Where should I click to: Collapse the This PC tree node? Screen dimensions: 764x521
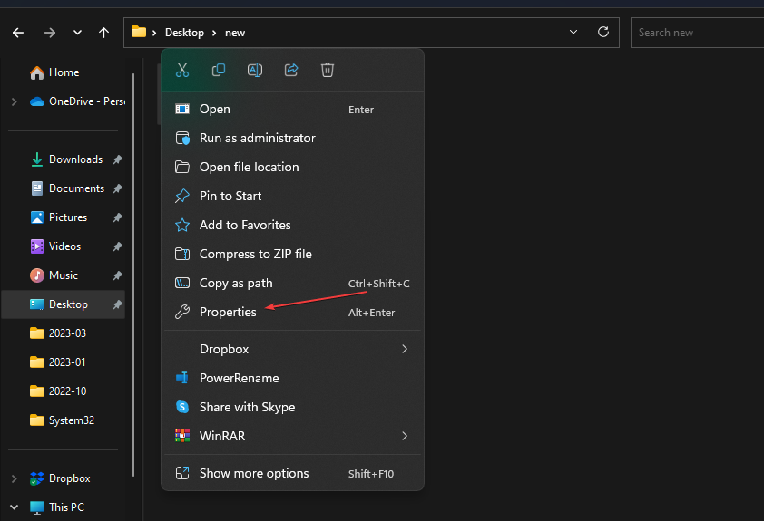click(15, 507)
